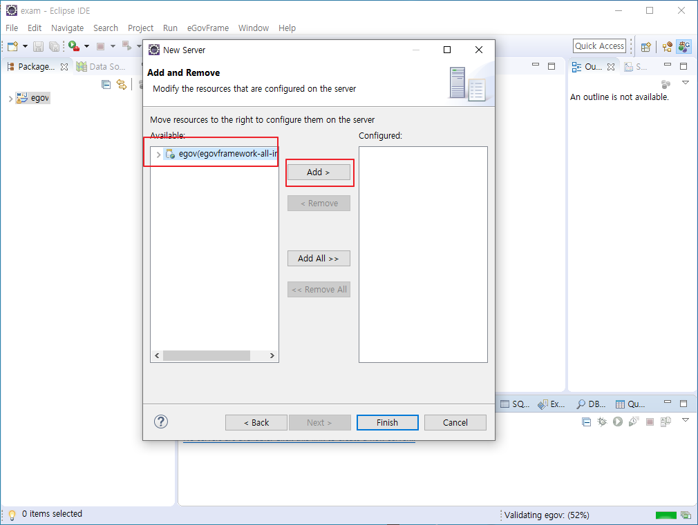Open the Outline view menu triangle
Screen dimensions: 698x525
[686, 83]
